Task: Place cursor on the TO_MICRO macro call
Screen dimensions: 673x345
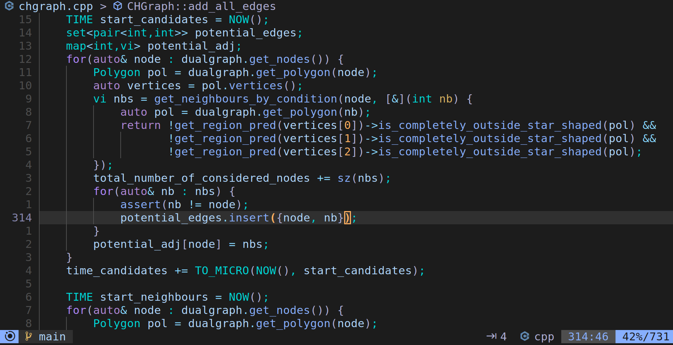Action: point(221,271)
